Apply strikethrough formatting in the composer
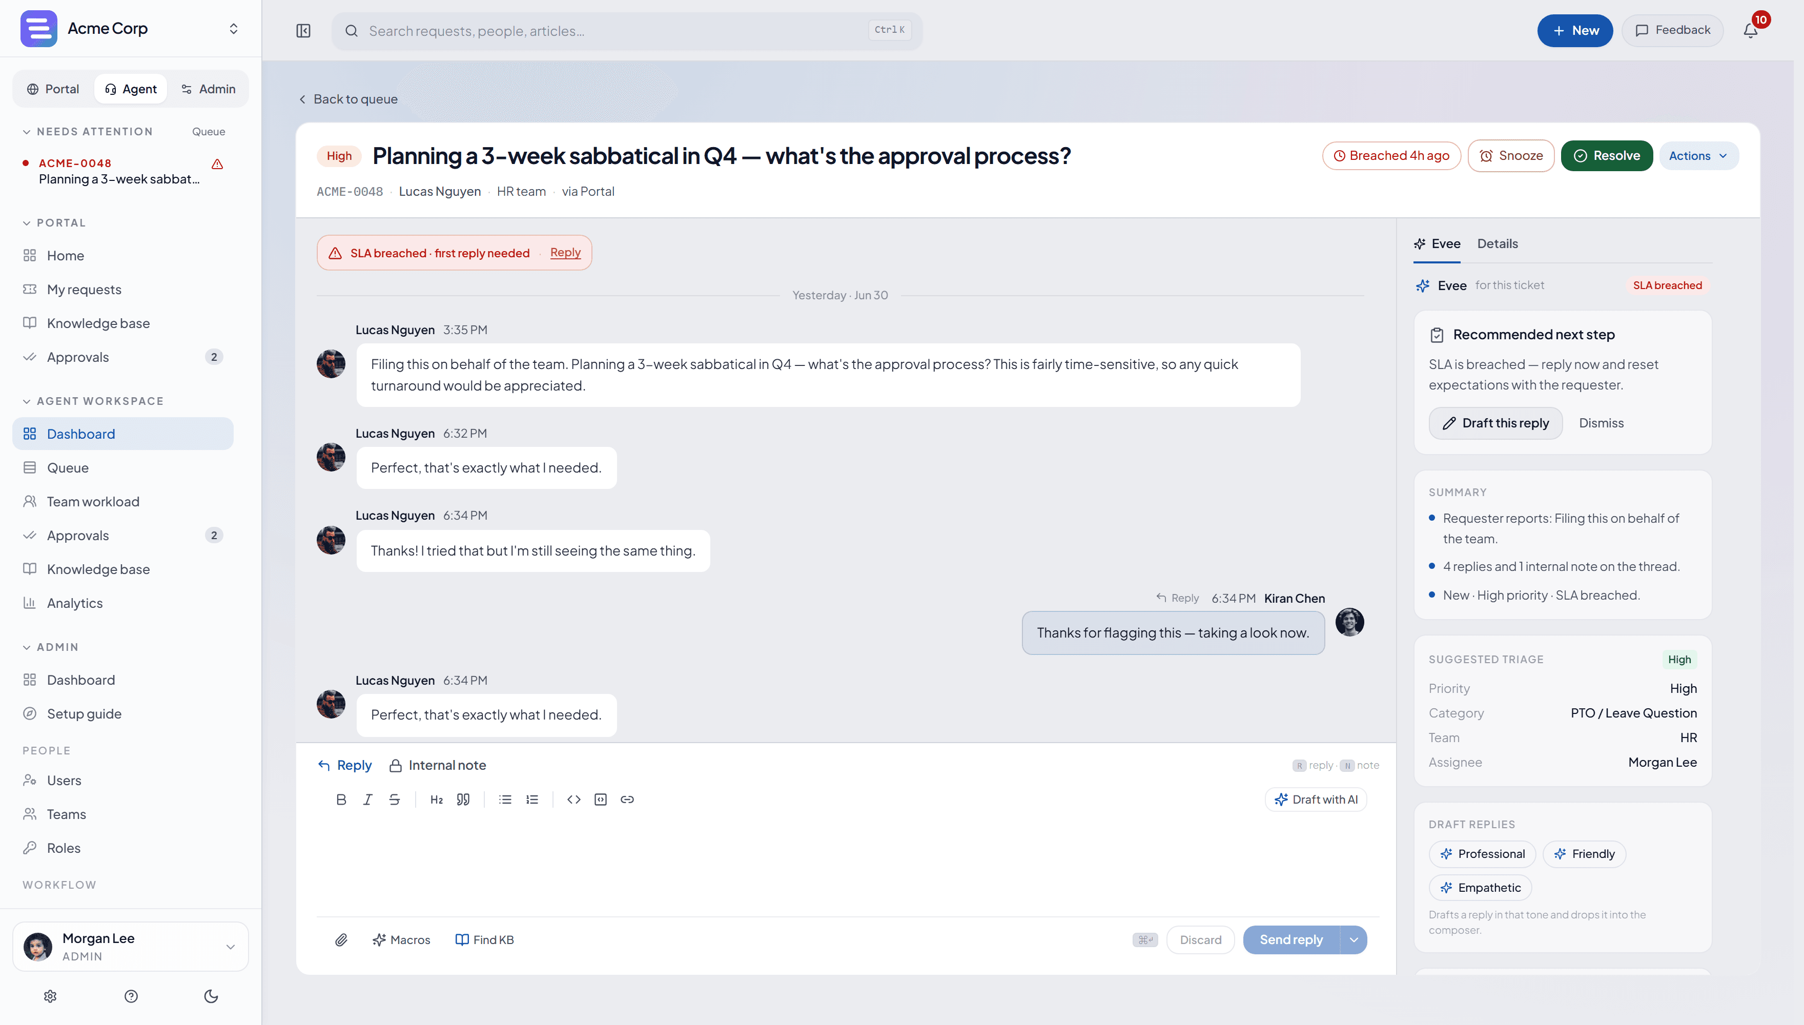 [x=394, y=799]
